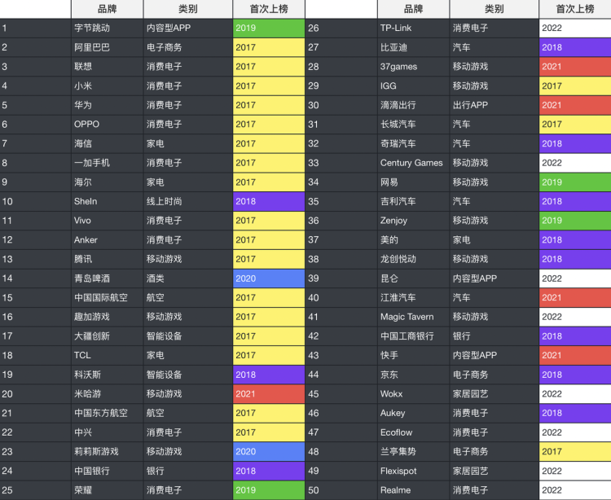The image size is (611, 500).
Task: Select the 美的 brand cell
Action: tap(413, 240)
